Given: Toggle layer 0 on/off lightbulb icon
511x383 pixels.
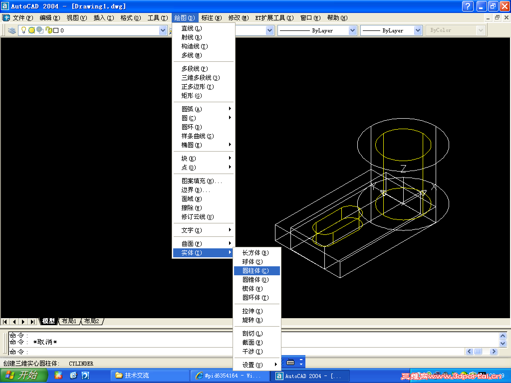Looking at the screenshot, I should tap(23, 30).
